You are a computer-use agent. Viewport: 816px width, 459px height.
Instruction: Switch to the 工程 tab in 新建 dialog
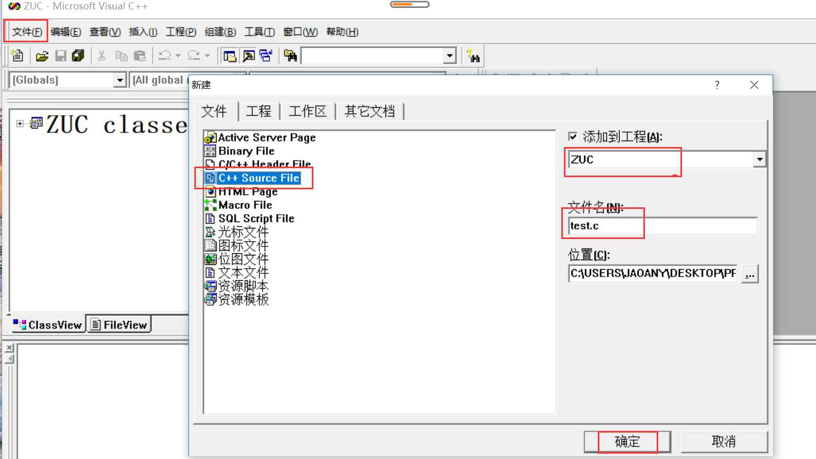(258, 111)
